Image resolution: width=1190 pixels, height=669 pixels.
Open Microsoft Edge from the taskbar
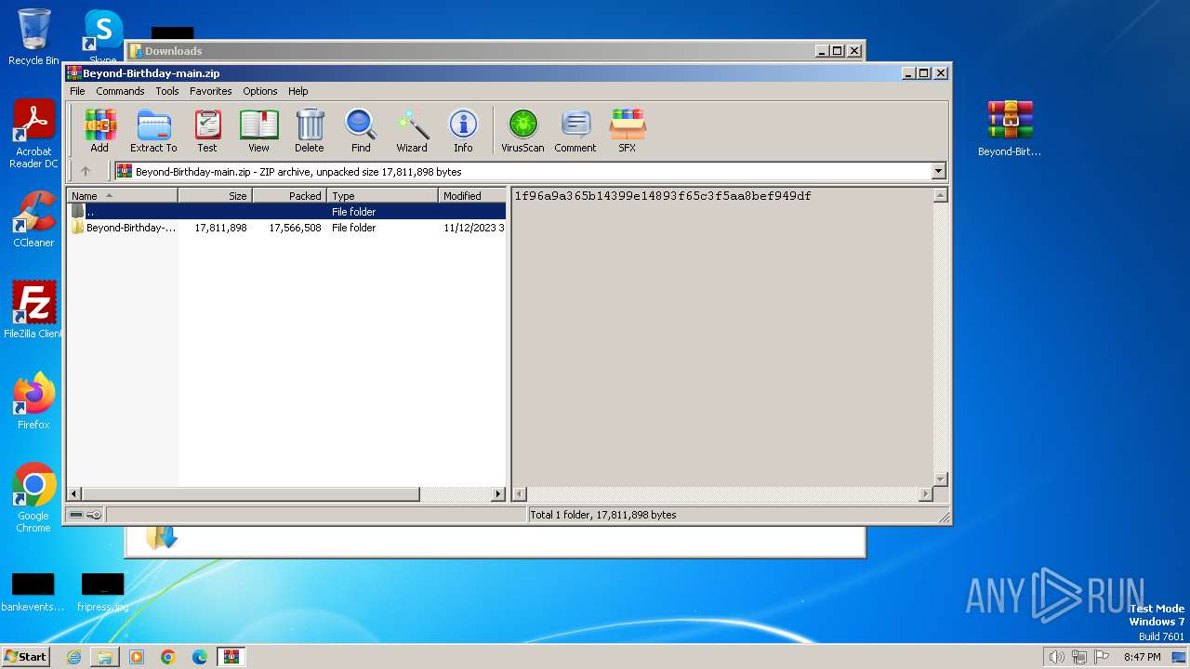pyautogui.click(x=200, y=657)
